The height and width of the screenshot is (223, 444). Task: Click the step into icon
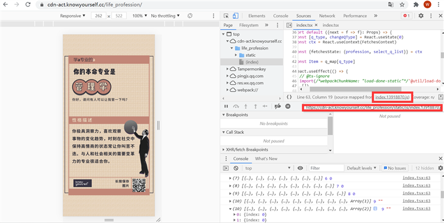click(246, 106)
